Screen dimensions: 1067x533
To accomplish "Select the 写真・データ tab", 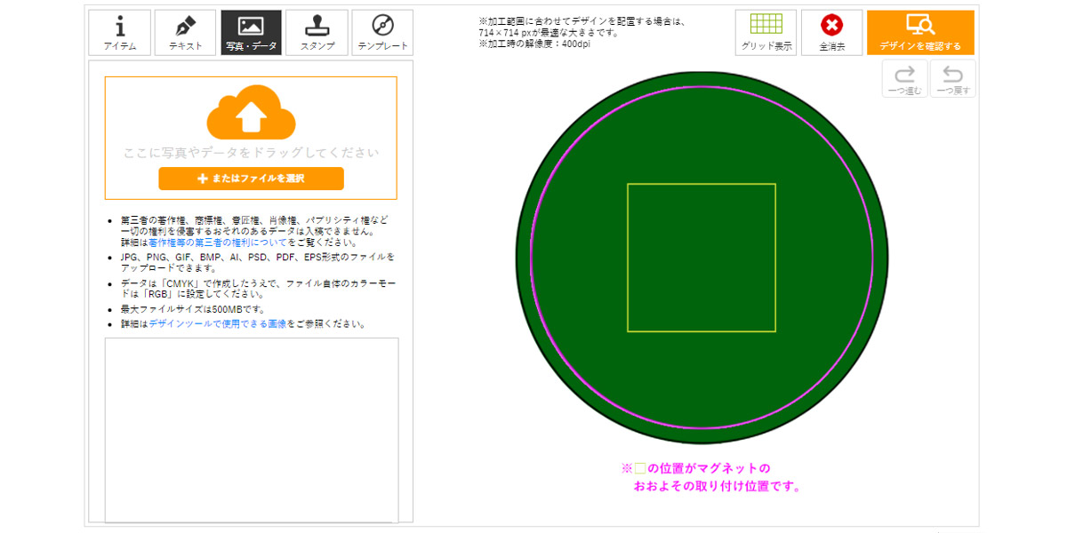I will pyautogui.click(x=251, y=33).
